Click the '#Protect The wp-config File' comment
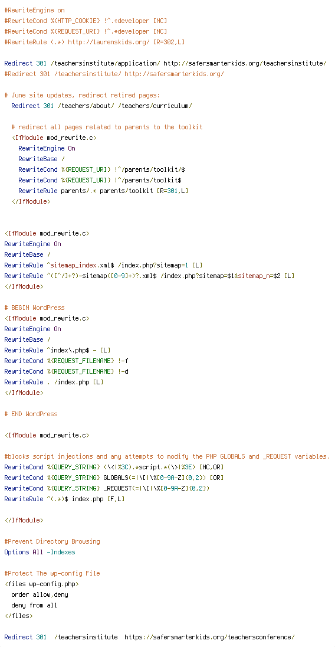The width and height of the screenshot is (335, 647). pyautogui.click(x=52, y=574)
